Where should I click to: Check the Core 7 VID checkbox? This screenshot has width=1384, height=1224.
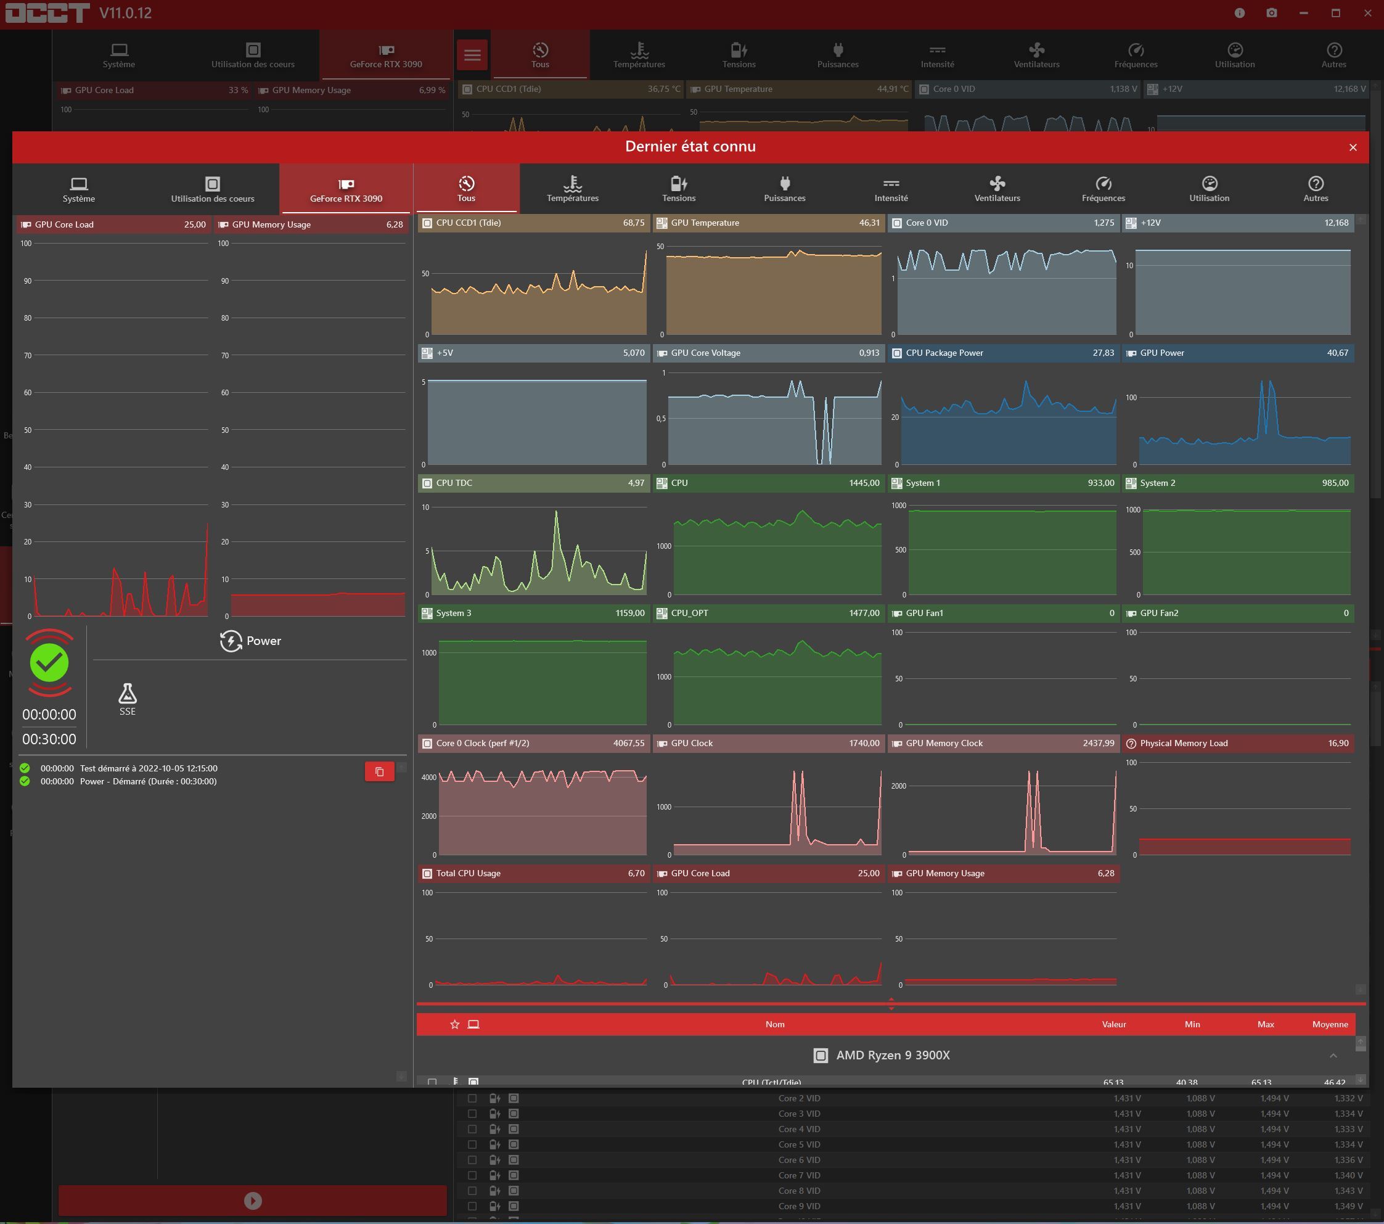472,1175
